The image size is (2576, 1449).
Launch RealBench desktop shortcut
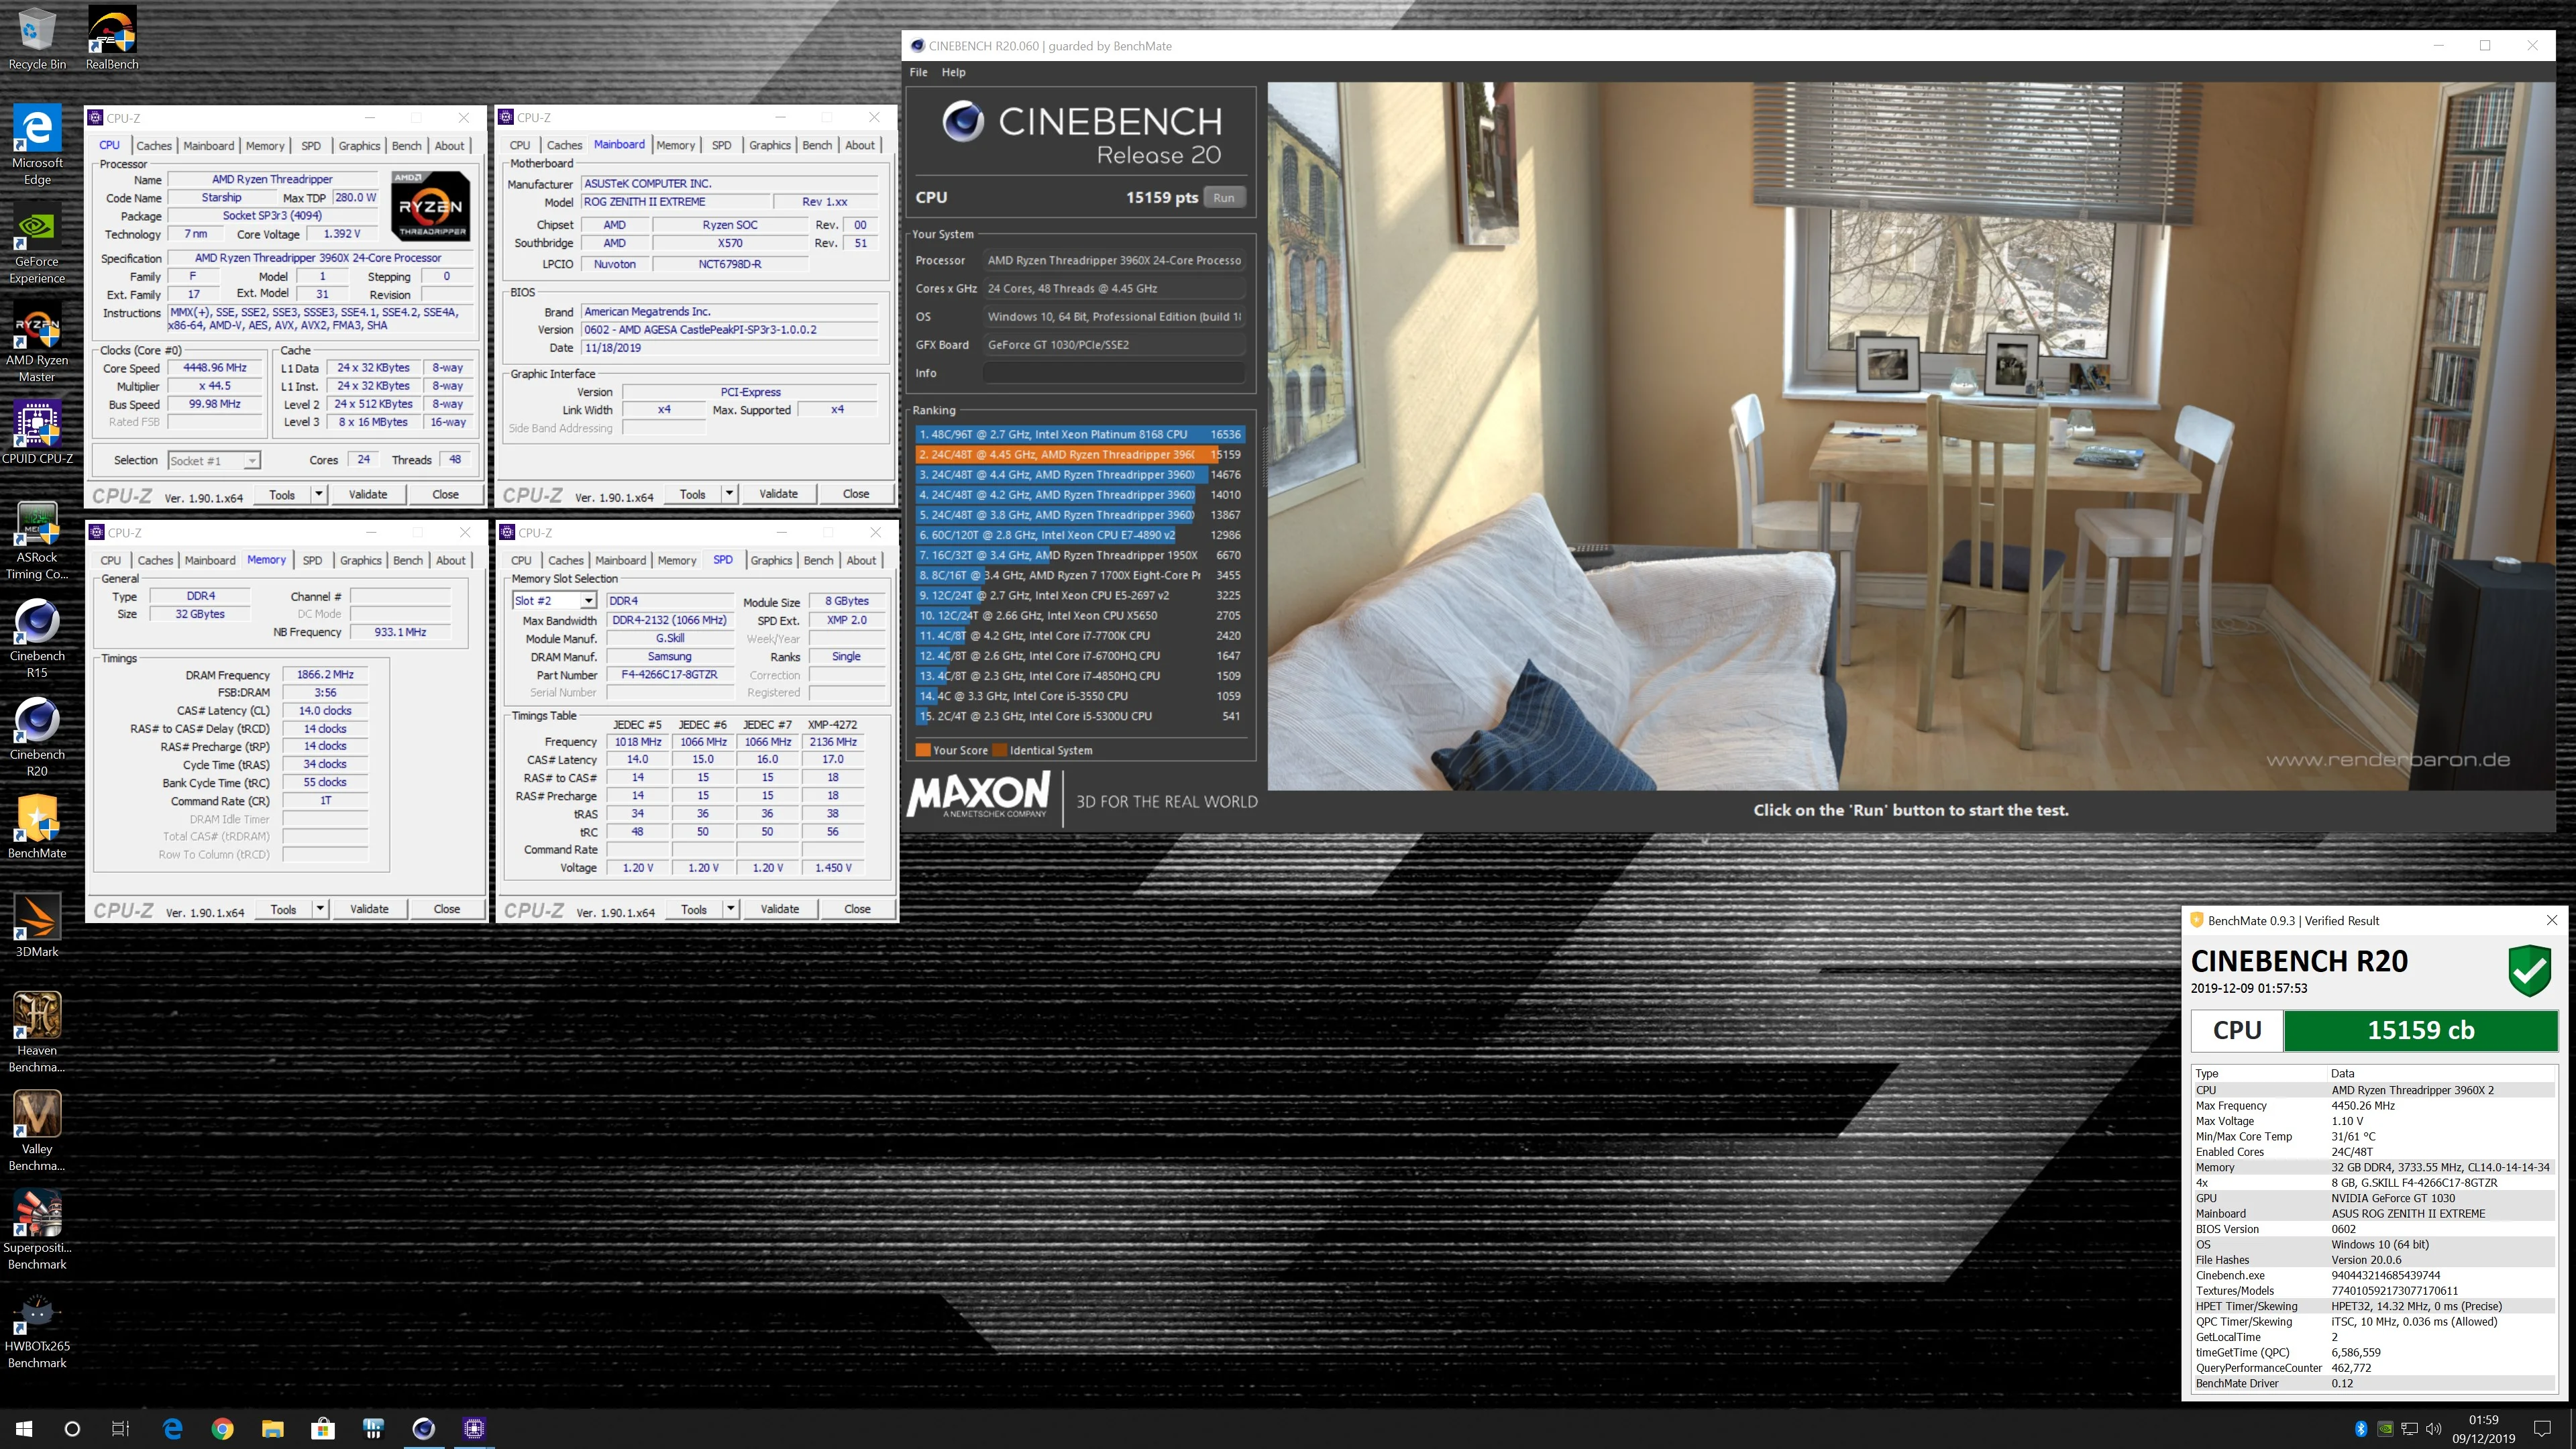pos(112,38)
